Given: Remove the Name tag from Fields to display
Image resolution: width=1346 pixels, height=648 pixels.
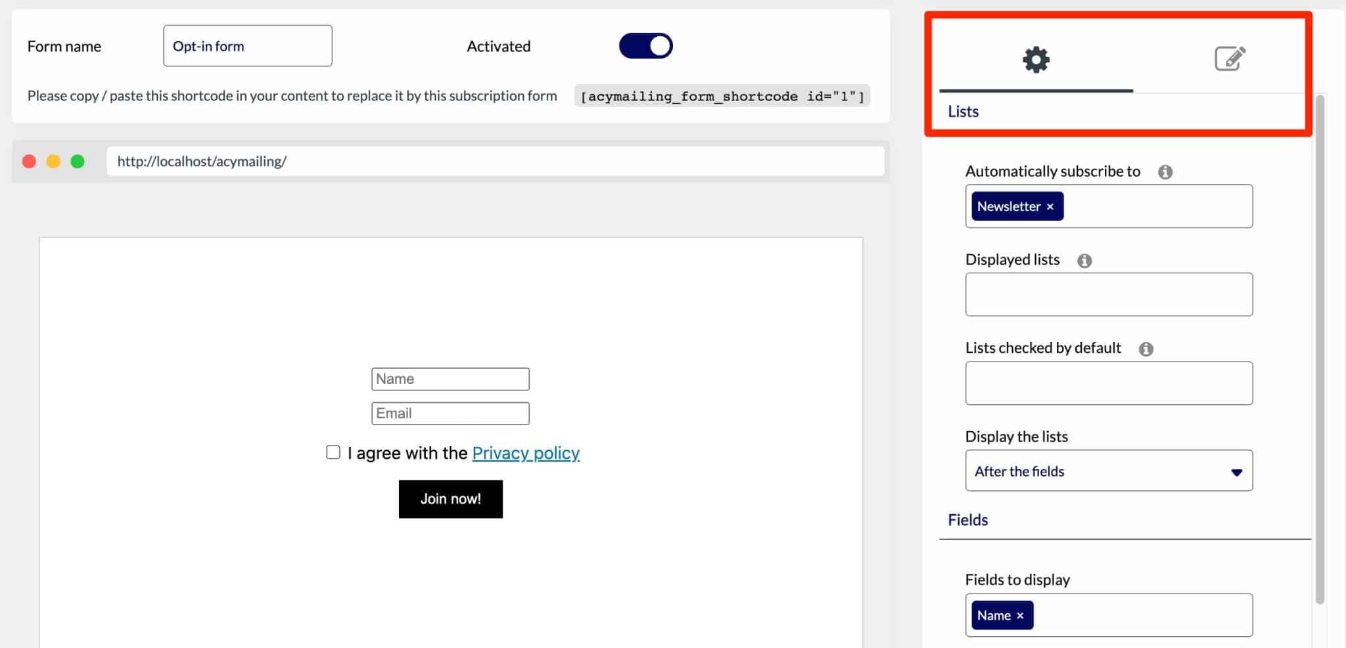Looking at the screenshot, I should tap(1020, 616).
